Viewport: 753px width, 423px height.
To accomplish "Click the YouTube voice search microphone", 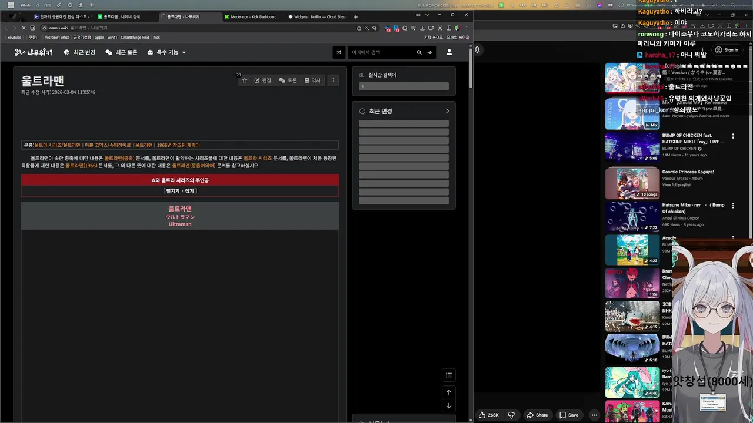I will [x=477, y=50].
